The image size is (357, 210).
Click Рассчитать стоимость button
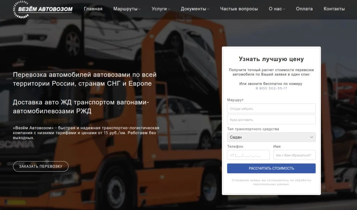point(271,168)
